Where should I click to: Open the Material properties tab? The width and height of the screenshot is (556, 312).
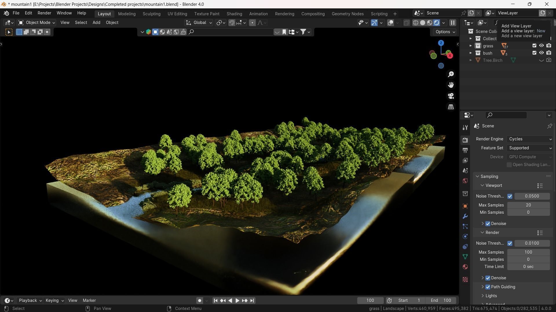tap(465, 267)
